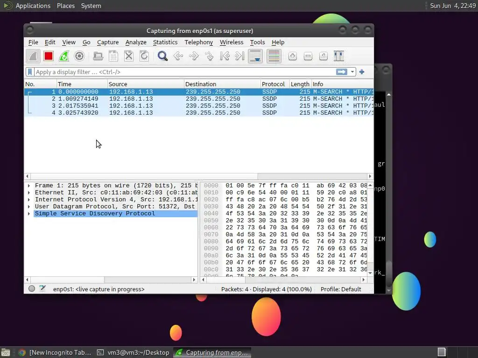
Task: Toggle packet list colorization
Action: point(274,56)
